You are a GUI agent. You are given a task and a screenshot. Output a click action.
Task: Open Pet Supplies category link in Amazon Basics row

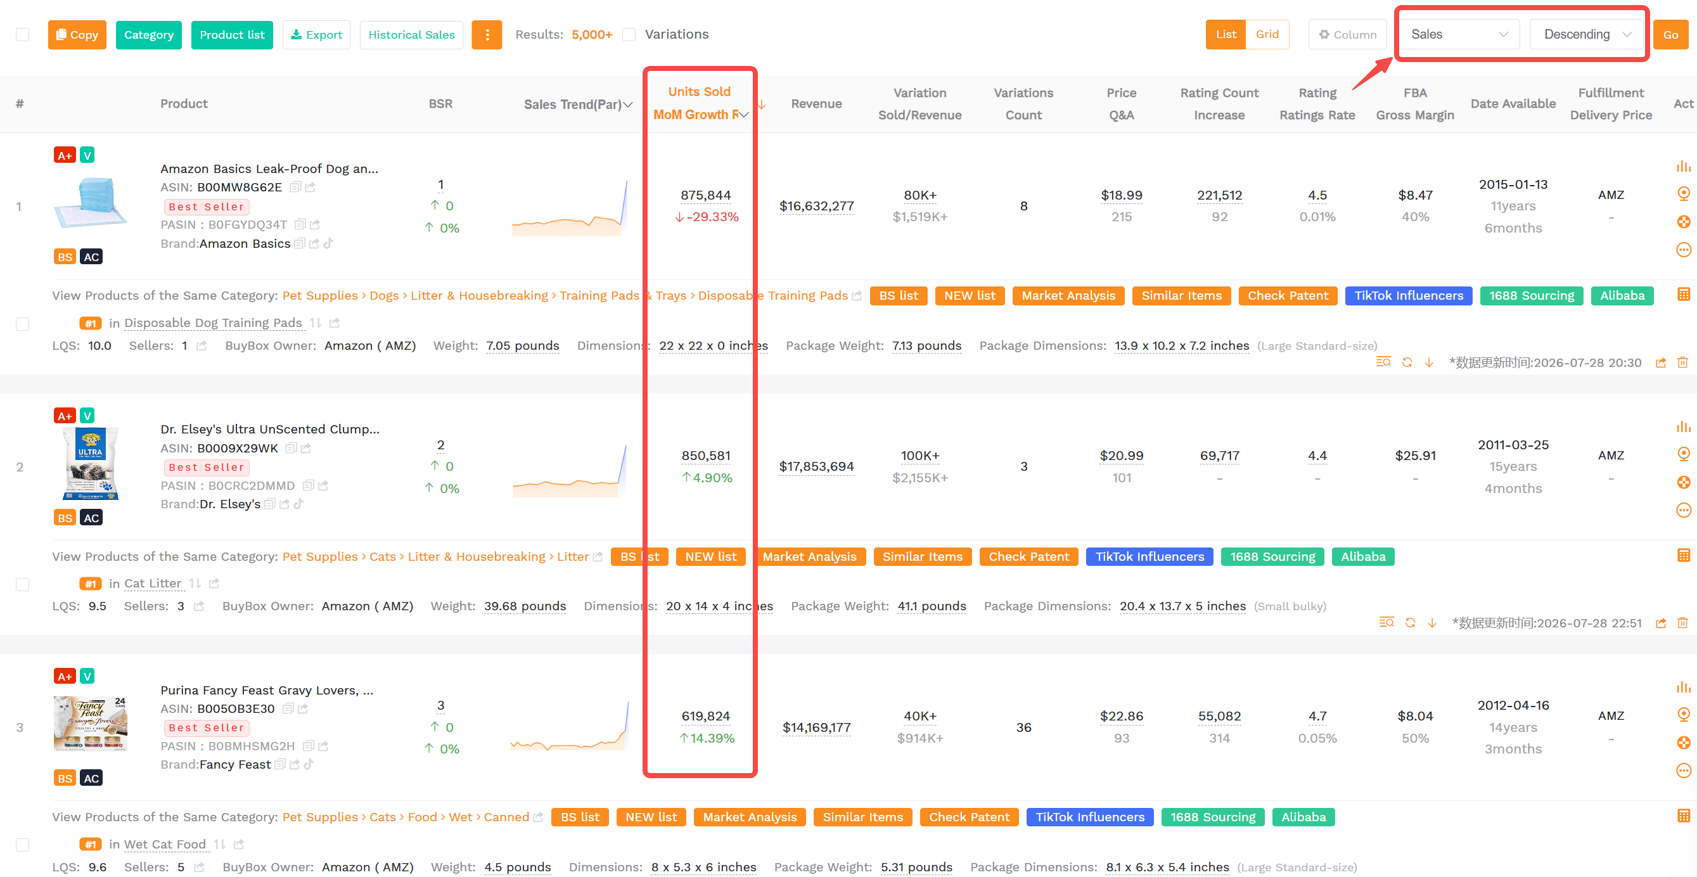coord(320,296)
